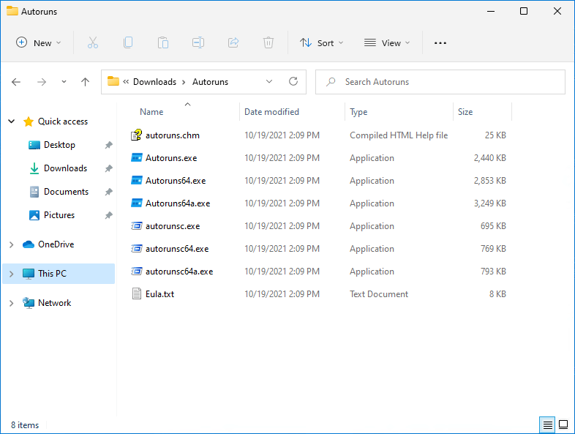Click the 8 items status text
This screenshot has width=575, height=434.
(x=25, y=424)
